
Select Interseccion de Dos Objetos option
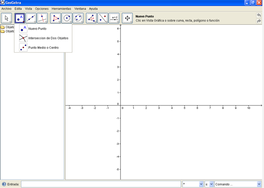pyautogui.click(x=48, y=38)
